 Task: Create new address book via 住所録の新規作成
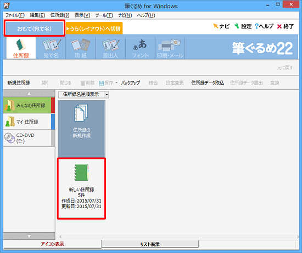click(x=81, y=129)
